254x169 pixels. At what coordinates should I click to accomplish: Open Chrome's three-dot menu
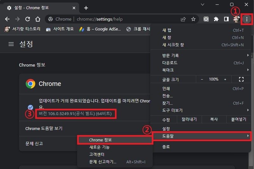(x=247, y=19)
